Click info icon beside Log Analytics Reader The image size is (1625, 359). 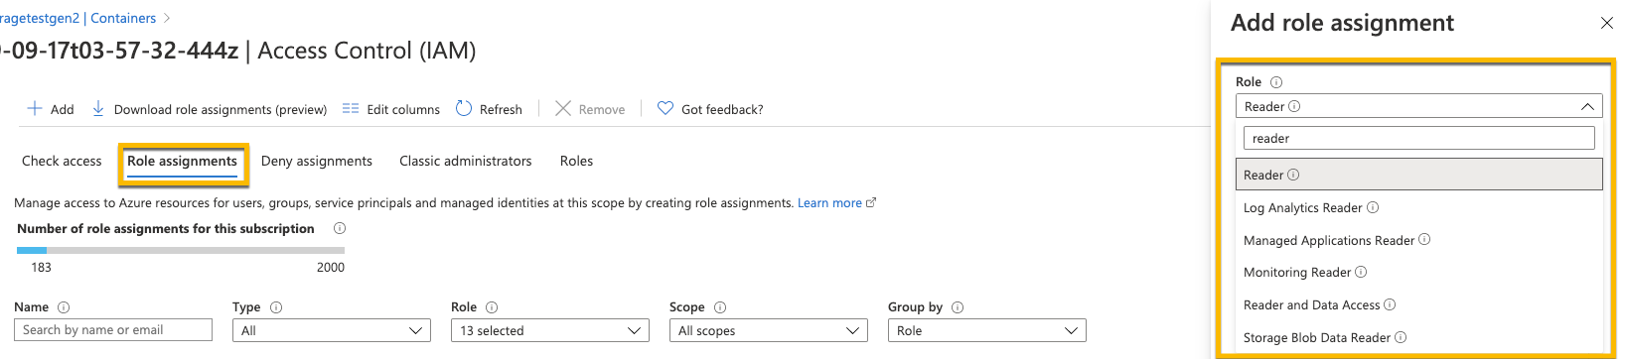coord(1373,207)
